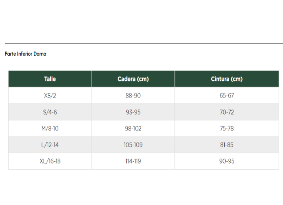Image resolution: width=283 pixels, height=205 pixels.
Task: Click the 98-102 hip measurement cell
Action: (133, 128)
